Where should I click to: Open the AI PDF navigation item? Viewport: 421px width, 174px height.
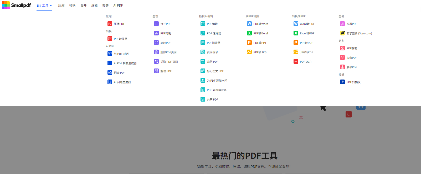click(118, 6)
